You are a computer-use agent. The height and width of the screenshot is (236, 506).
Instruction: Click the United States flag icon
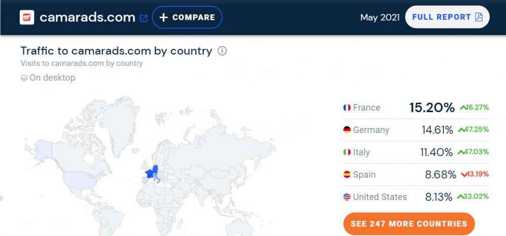pyautogui.click(x=347, y=197)
